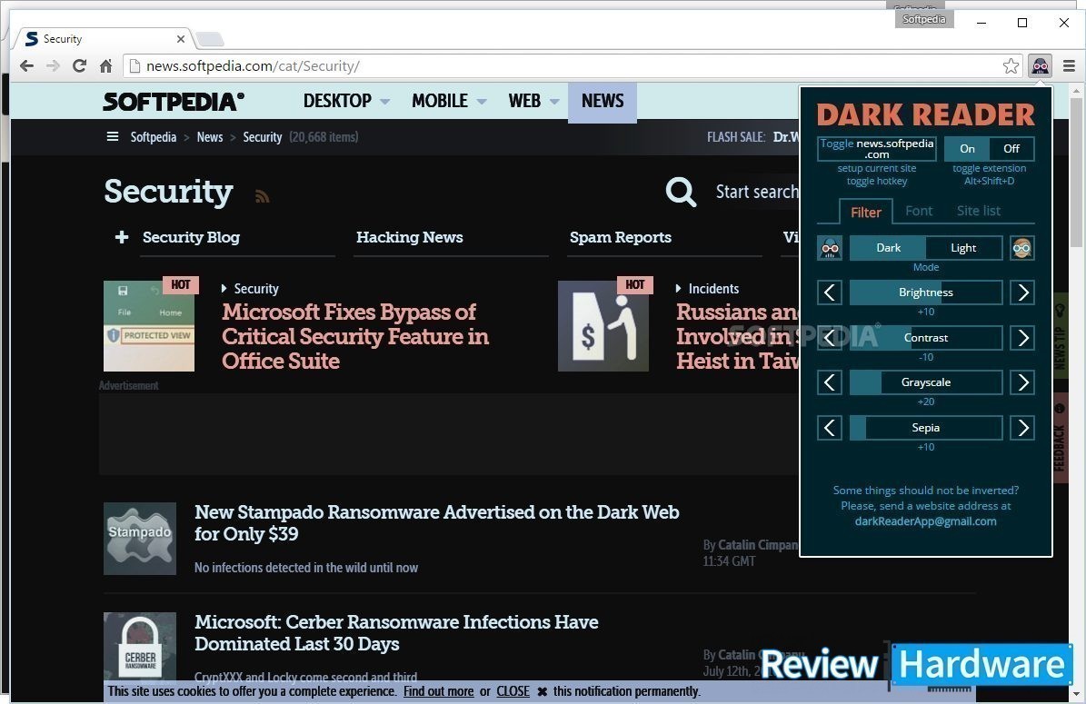Click the Start search field

[x=756, y=192]
